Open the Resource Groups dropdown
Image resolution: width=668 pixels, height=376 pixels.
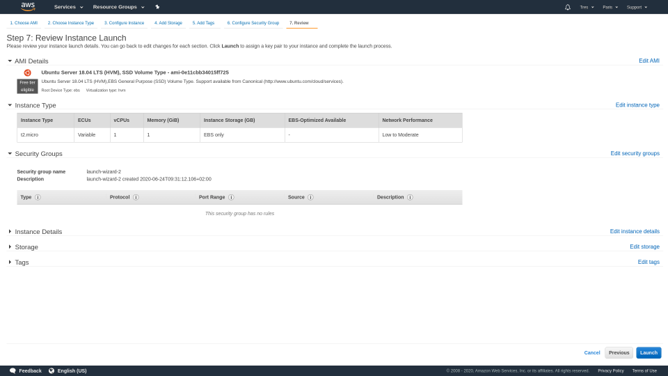119,7
